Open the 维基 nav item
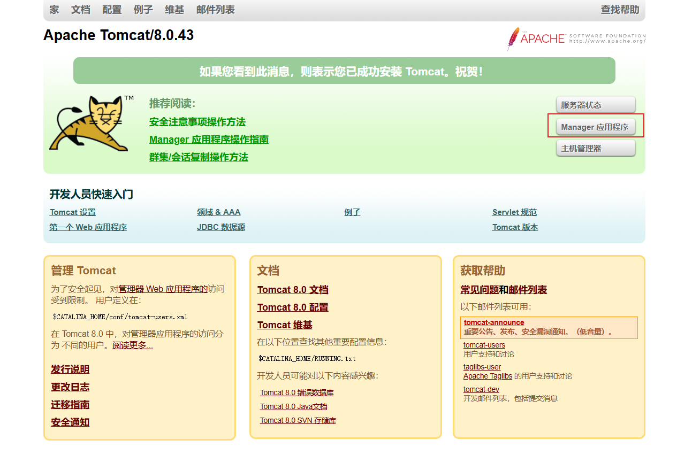This screenshot has width=677, height=455. click(174, 10)
